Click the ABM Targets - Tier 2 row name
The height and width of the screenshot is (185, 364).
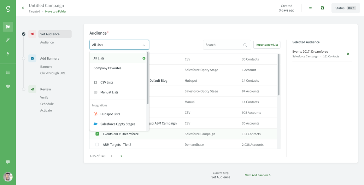point(117,145)
